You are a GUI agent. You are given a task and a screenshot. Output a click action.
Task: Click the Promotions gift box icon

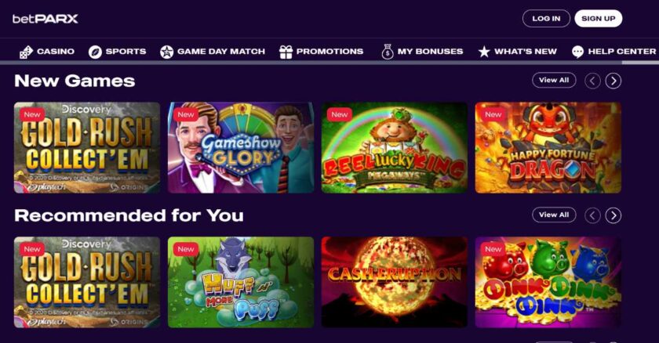click(286, 52)
